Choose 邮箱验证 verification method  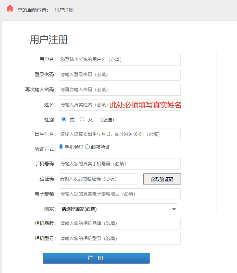(87, 147)
